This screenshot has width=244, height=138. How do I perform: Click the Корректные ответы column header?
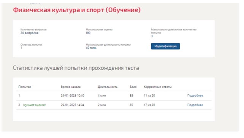157,87
